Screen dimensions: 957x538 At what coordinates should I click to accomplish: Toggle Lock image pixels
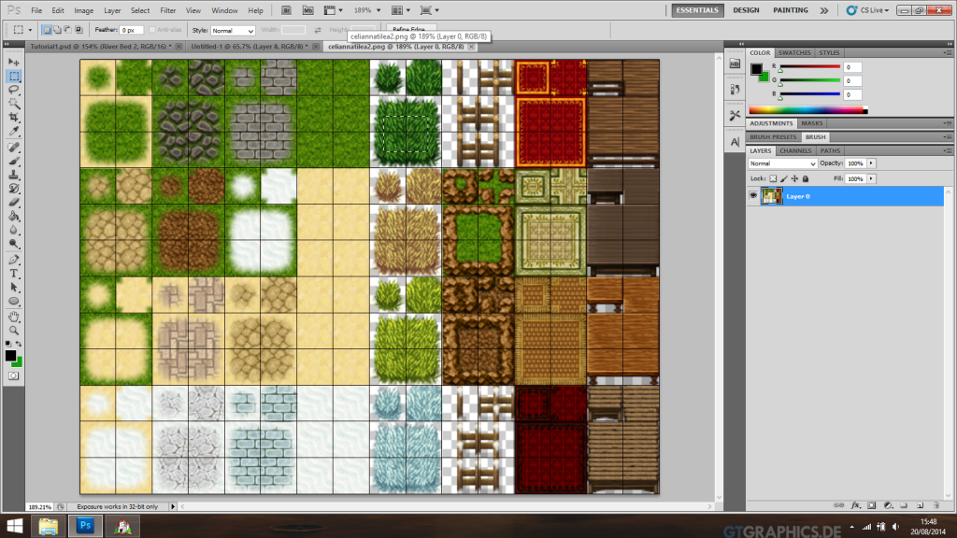(x=784, y=178)
